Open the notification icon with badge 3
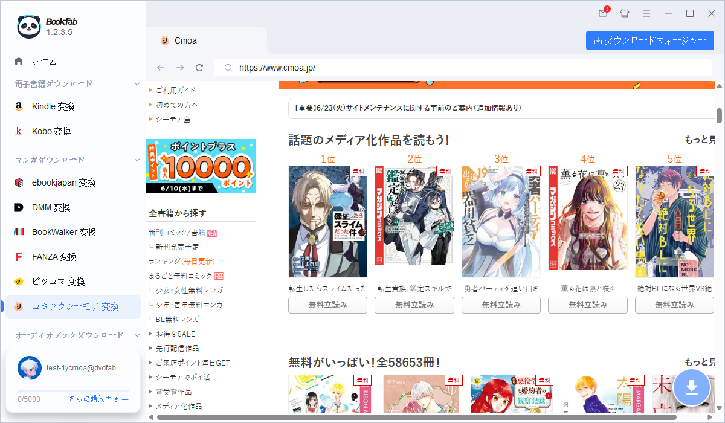The image size is (725, 423). point(603,13)
